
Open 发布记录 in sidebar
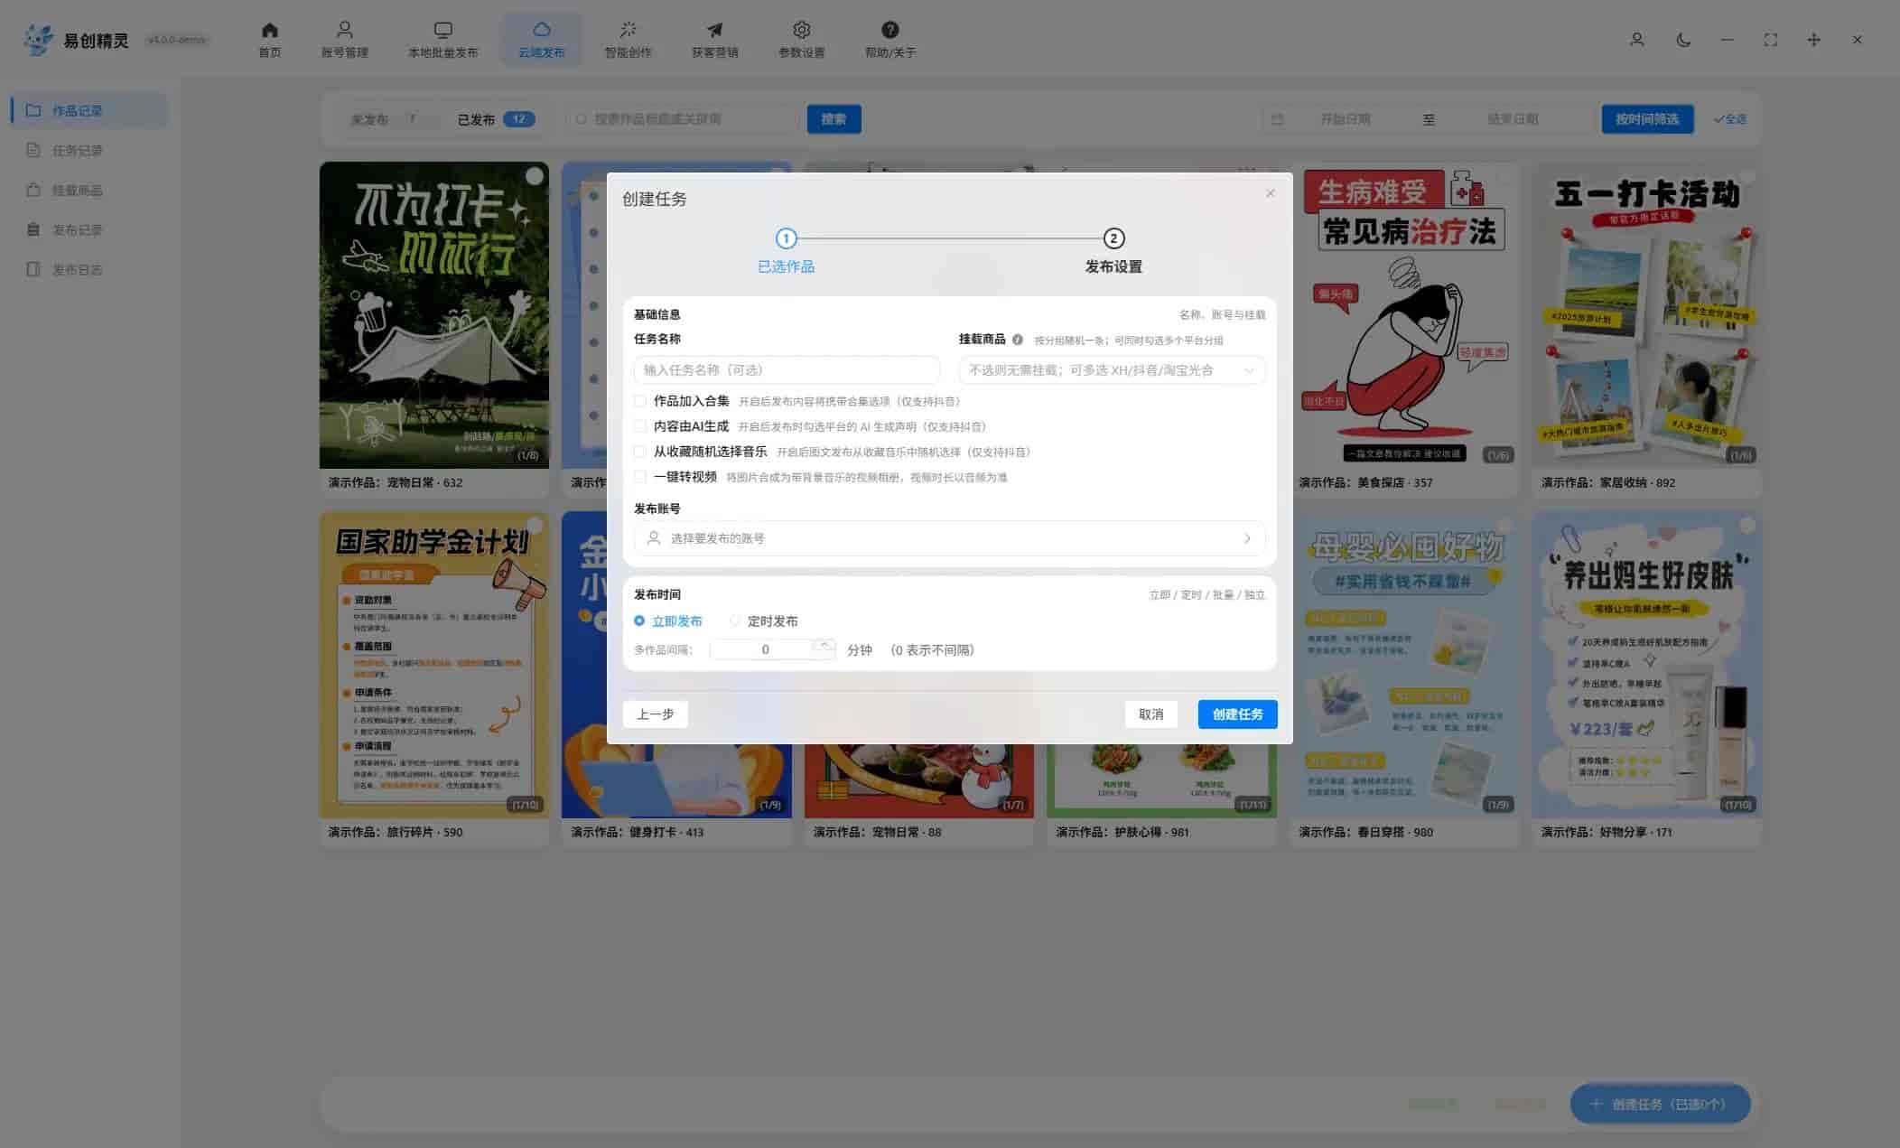tap(88, 229)
